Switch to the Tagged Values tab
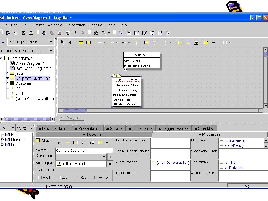The height and width of the screenshot is (201, 268). [173, 128]
